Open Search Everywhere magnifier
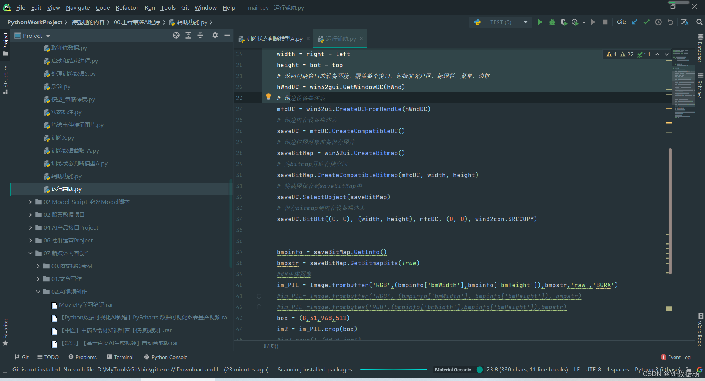This screenshot has width=705, height=381. [x=699, y=22]
